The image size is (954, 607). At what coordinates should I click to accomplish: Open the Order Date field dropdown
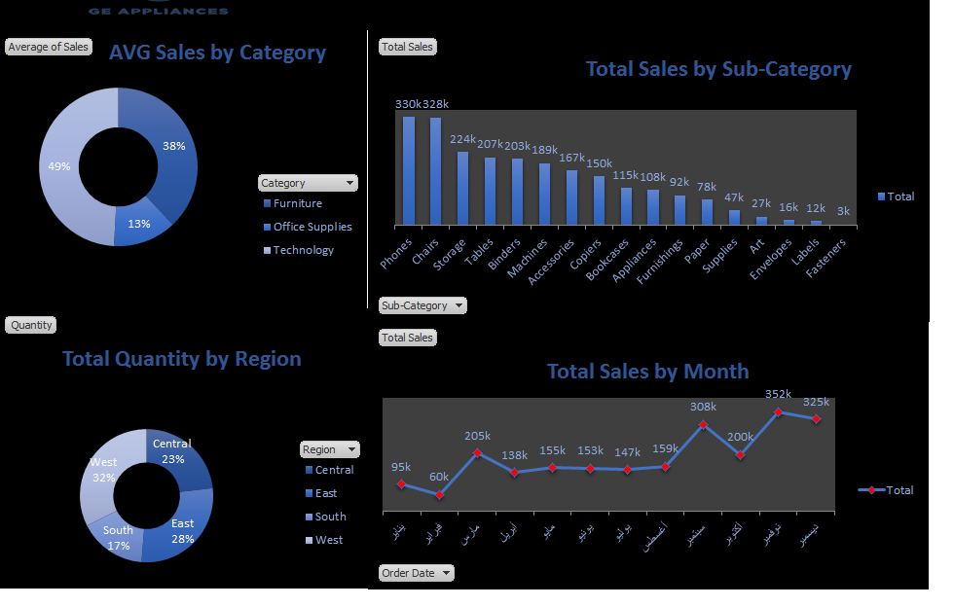[447, 573]
